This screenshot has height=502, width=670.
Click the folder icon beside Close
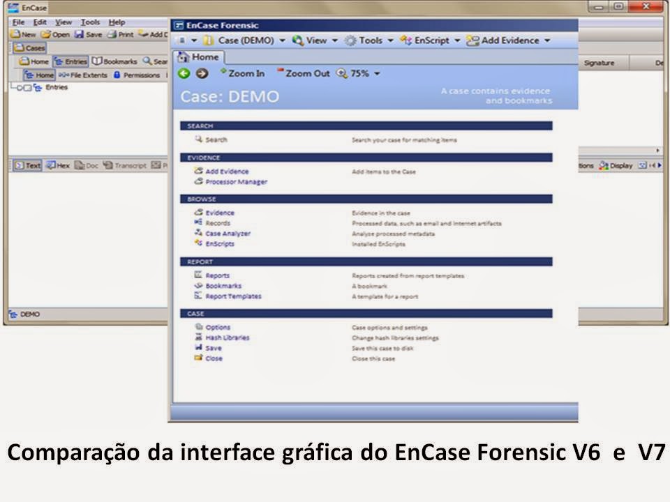click(198, 358)
